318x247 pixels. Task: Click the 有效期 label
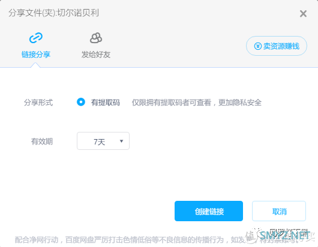click(42, 141)
